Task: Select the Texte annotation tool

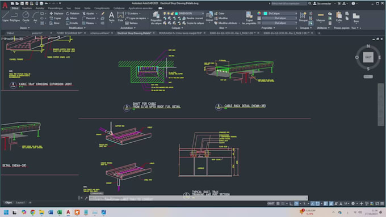Action: (111, 16)
